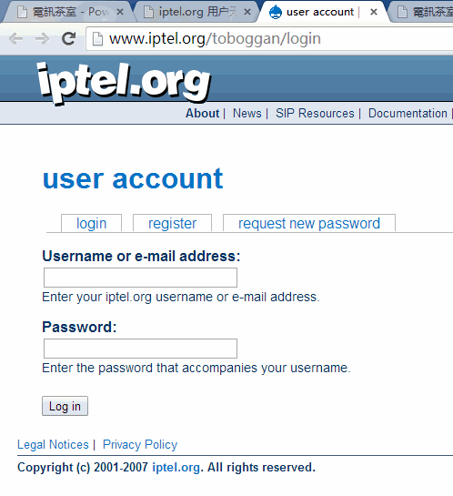Open the About navigation link
Screen dimensions: 453x496
pos(202,113)
